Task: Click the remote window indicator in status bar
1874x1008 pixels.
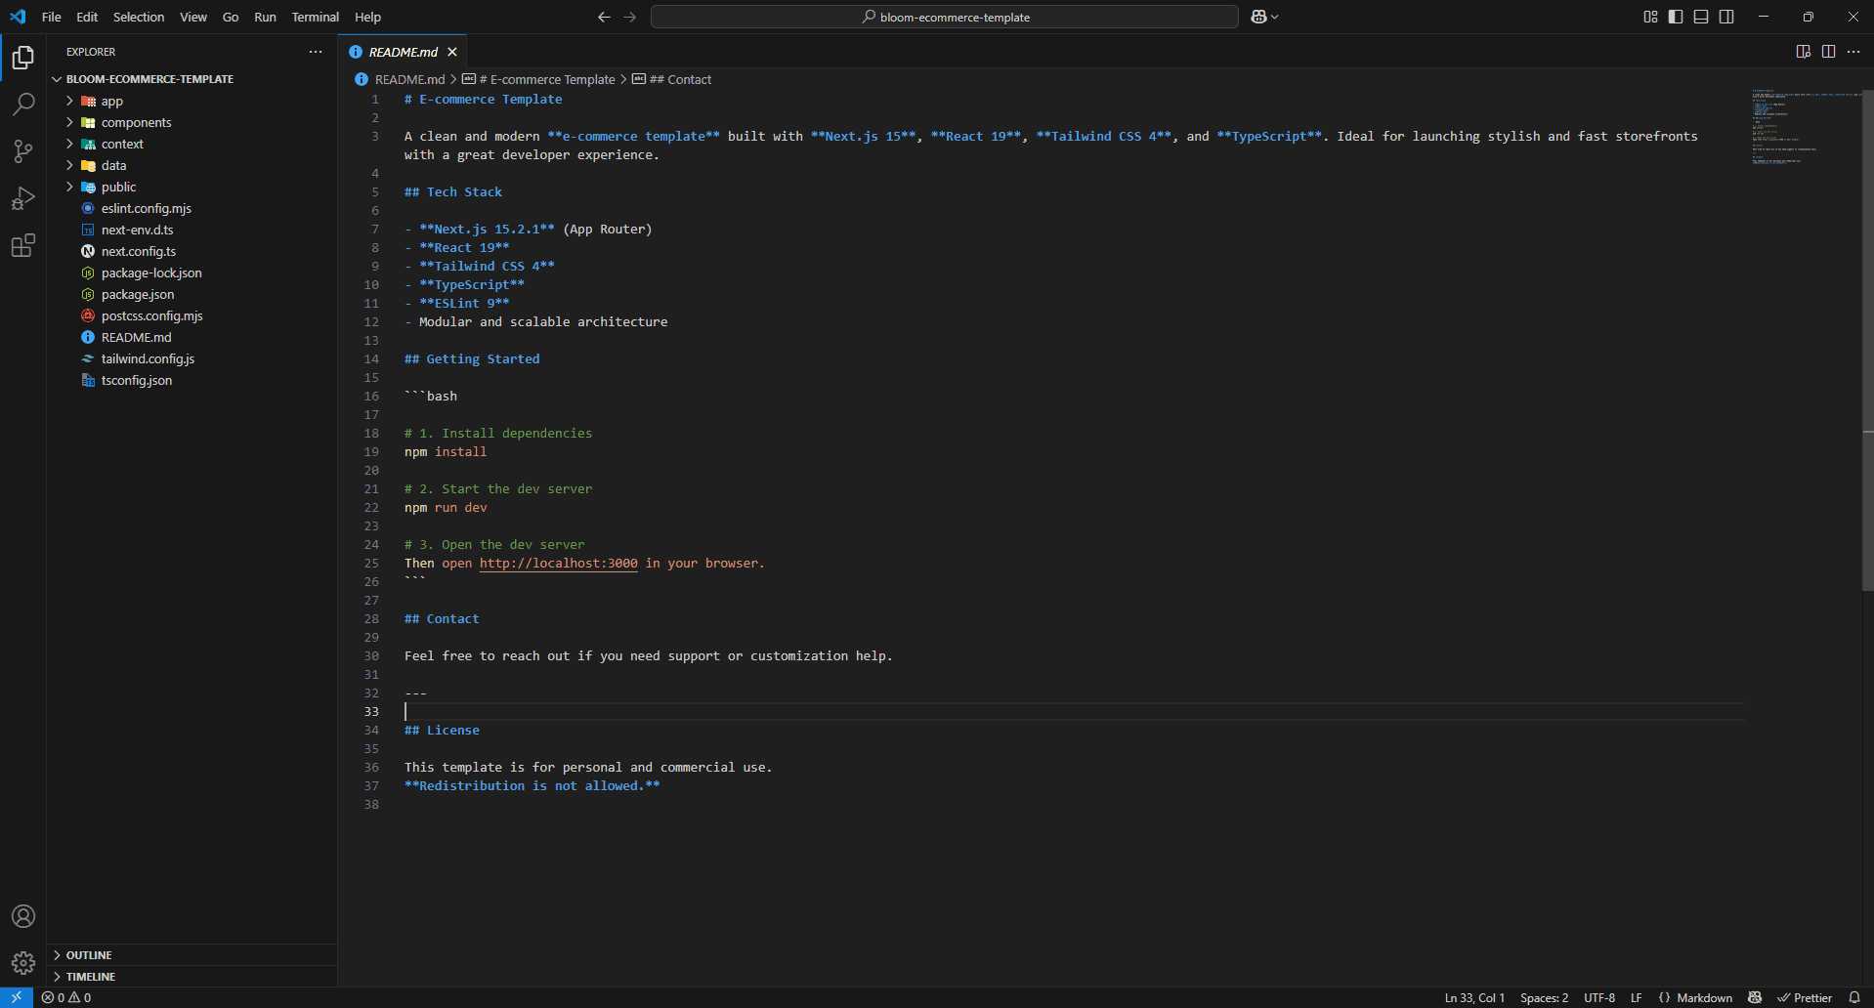Action: [x=17, y=997]
